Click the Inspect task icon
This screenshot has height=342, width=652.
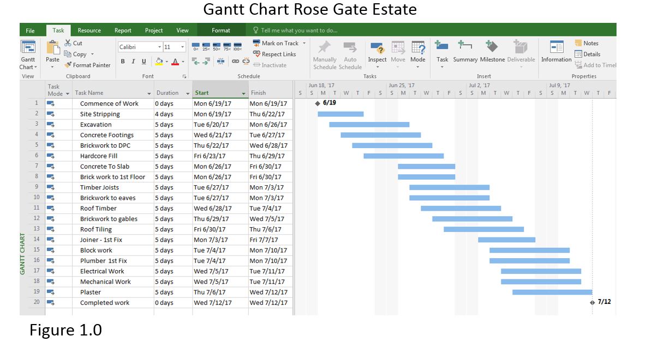click(376, 53)
